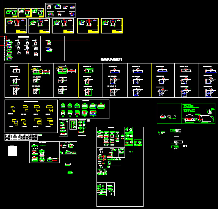Open the third small yellow-framed sheet at top
The height and width of the screenshot is (209, 218).
point(38,13)
